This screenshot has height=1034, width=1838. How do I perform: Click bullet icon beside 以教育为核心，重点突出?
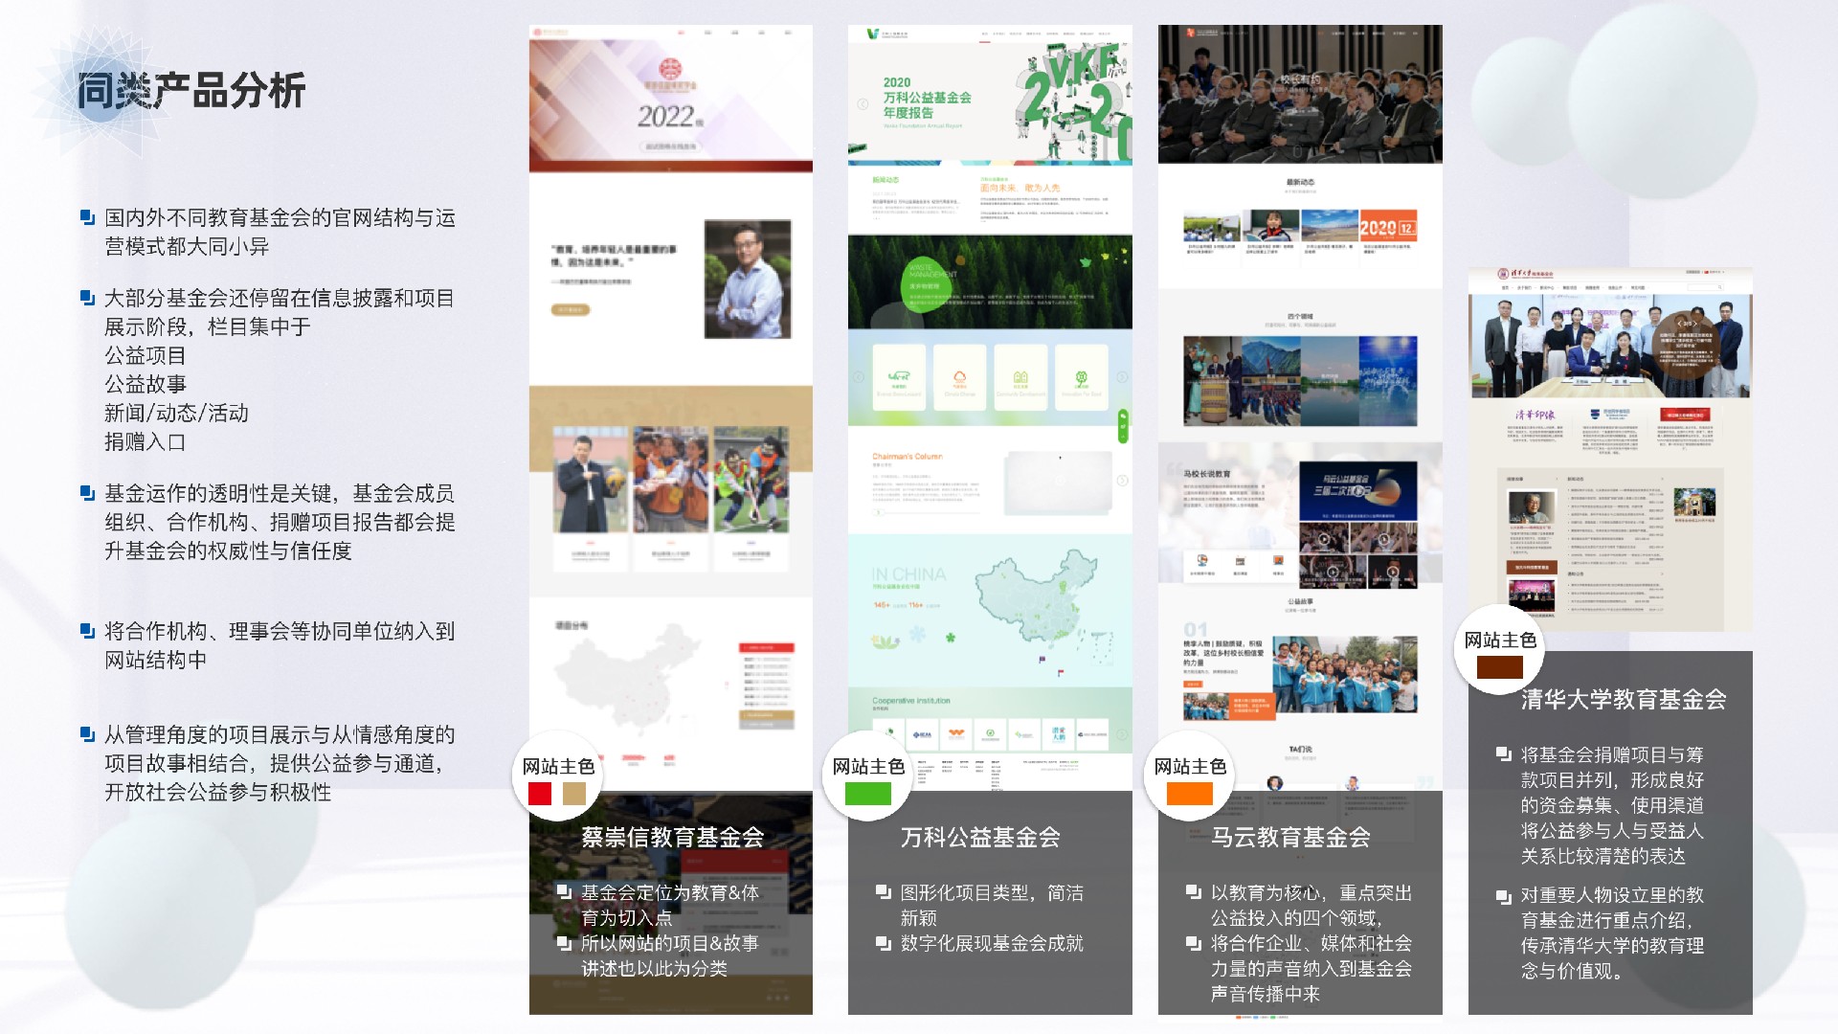1193,891
